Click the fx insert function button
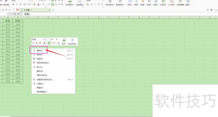 click(19, 14)
